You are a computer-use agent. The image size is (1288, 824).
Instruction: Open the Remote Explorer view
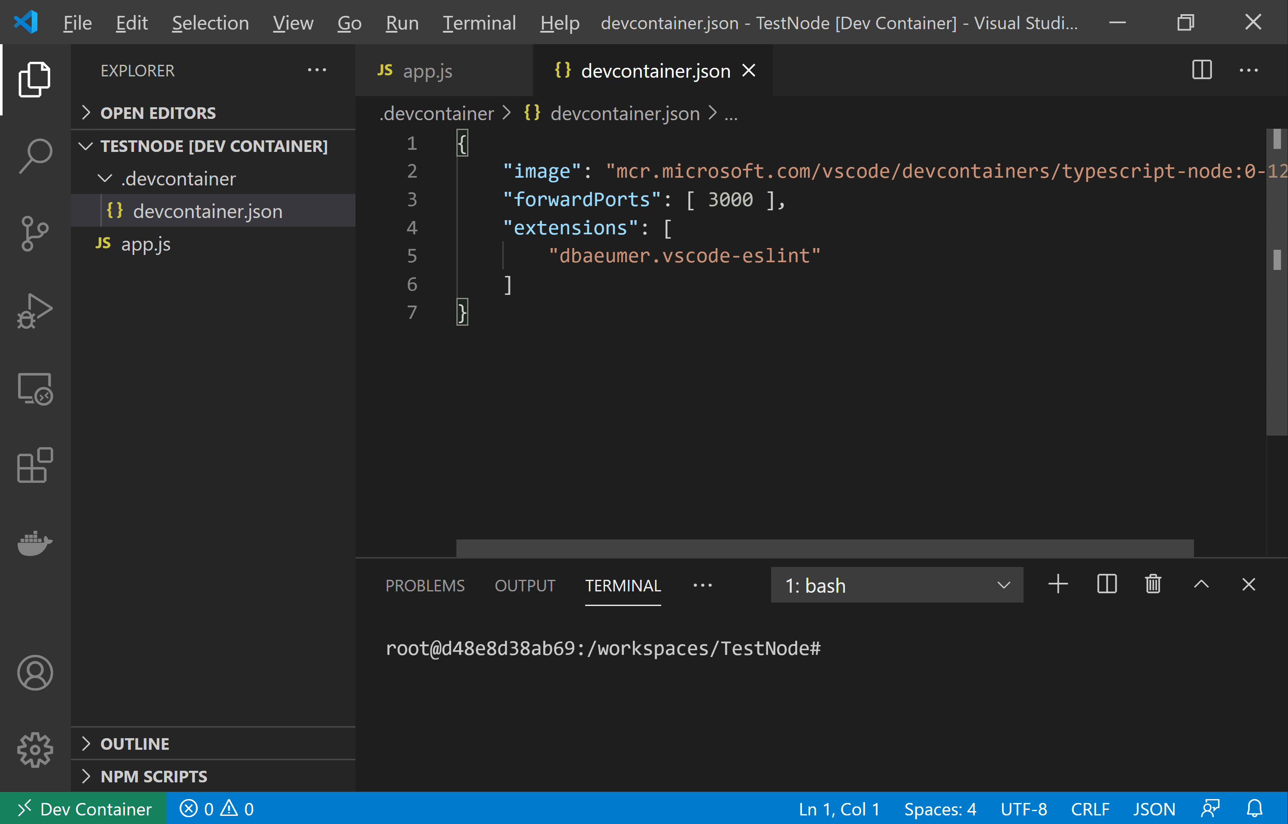click(35, 389)
